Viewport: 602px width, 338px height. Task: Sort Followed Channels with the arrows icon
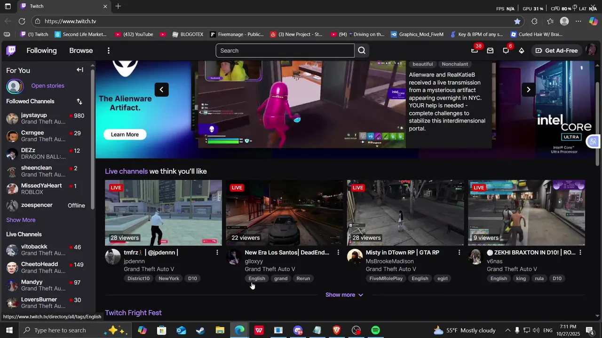point(79,101)
